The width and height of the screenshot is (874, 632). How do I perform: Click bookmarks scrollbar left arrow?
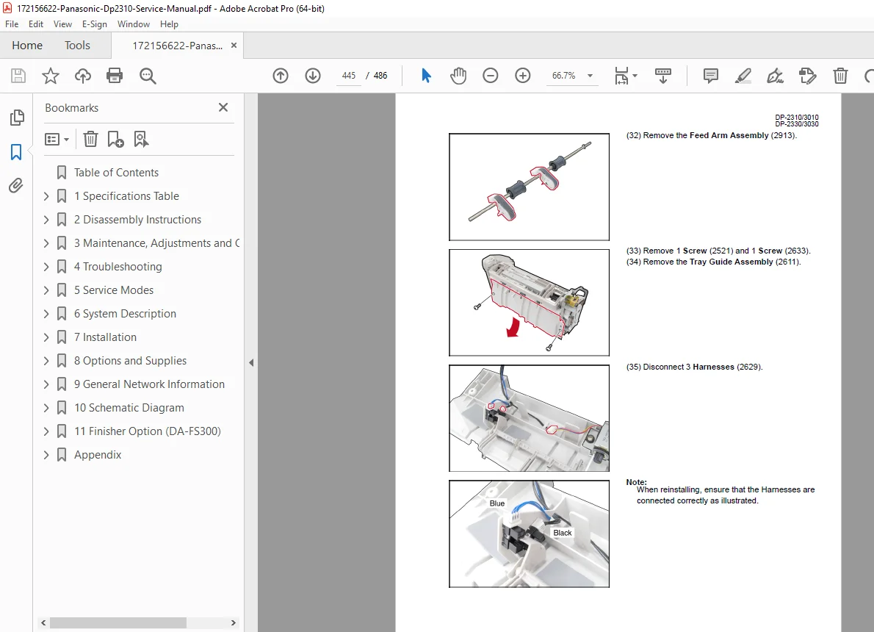click(x=43, y=622)
